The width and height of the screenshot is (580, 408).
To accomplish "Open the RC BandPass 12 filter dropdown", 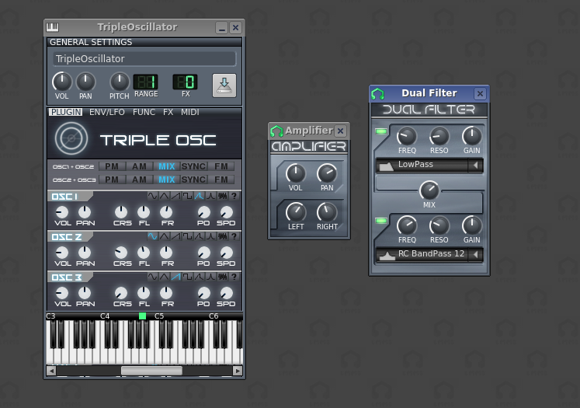I will 429,255.
